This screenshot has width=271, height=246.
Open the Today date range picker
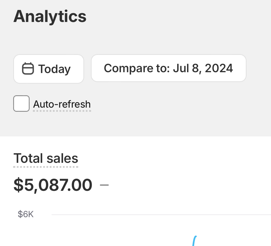[x=49, y=69]
